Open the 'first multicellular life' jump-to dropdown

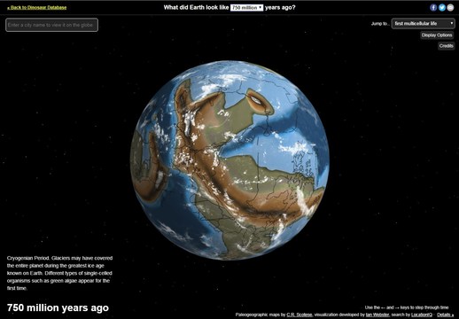tap(423, 23)
